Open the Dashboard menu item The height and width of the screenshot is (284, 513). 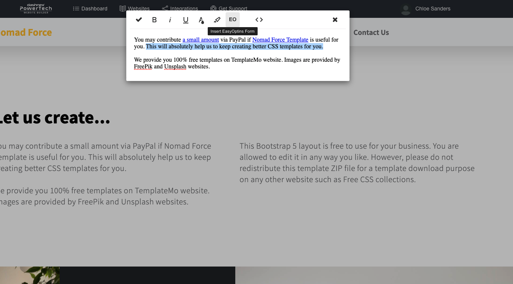[x=90, y=9]
